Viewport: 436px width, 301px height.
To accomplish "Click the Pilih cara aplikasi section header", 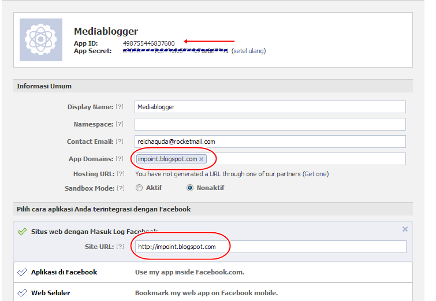I will [213, 209].
